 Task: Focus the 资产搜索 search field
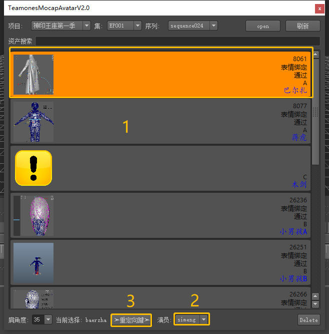point(177,41)
